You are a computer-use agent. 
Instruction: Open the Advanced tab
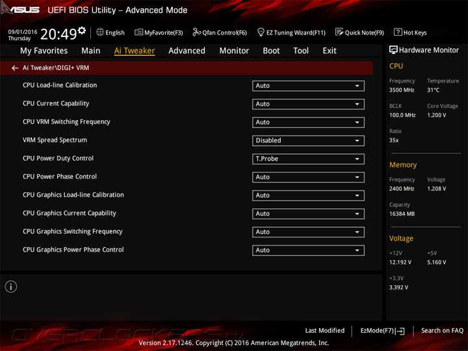(x=187, y=51)
